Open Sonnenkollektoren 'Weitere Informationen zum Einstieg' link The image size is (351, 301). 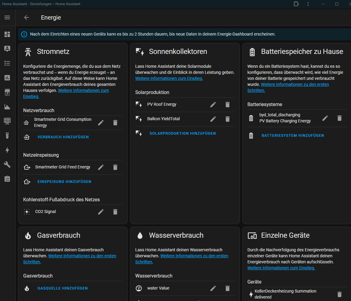click(x=169, y=79)
